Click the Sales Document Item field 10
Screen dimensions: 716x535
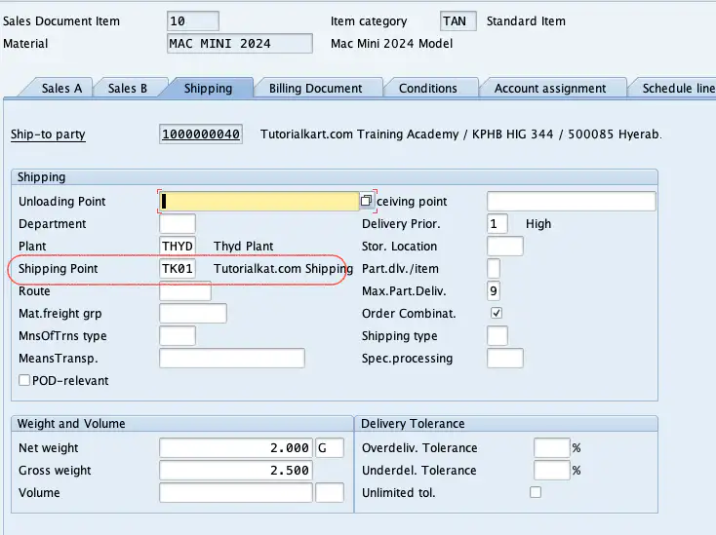193,21
